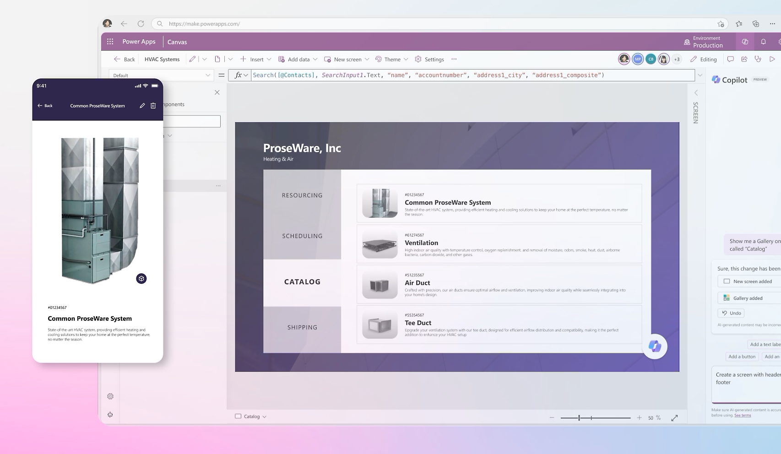Open the settings gear in left rail
Image resolution: width=781 pixels, height=454 pixels.
110,396
